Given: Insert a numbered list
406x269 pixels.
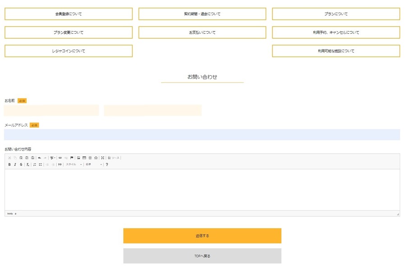Looking at the screenshot, I should [x=34, y=164].
